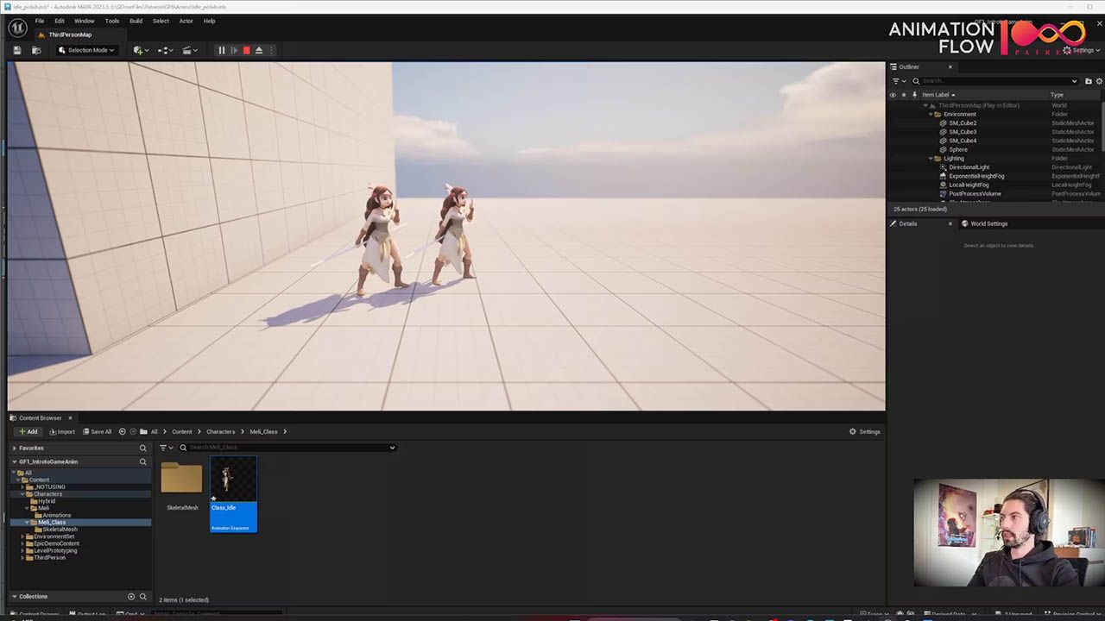This screenshot has width=1105, height=621.
Task: Expand the Favorites section in Content Browser
Action: click(15, 448)
